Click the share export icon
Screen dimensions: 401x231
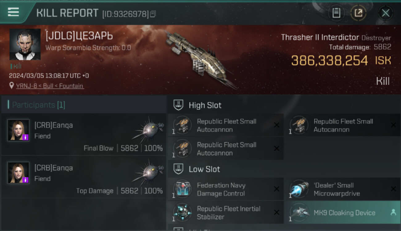[x=358, y=13]
